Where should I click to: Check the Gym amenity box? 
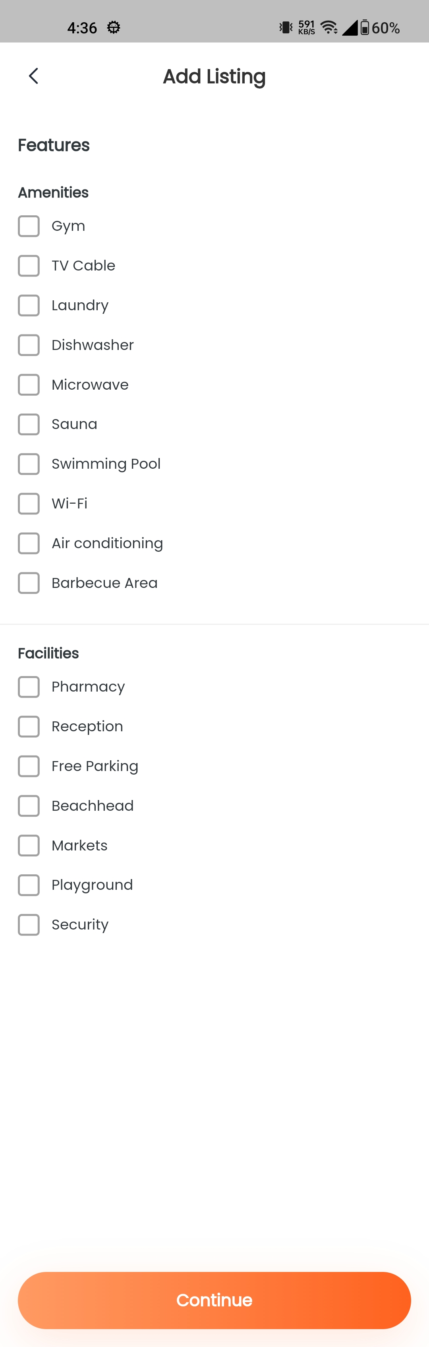29,226
